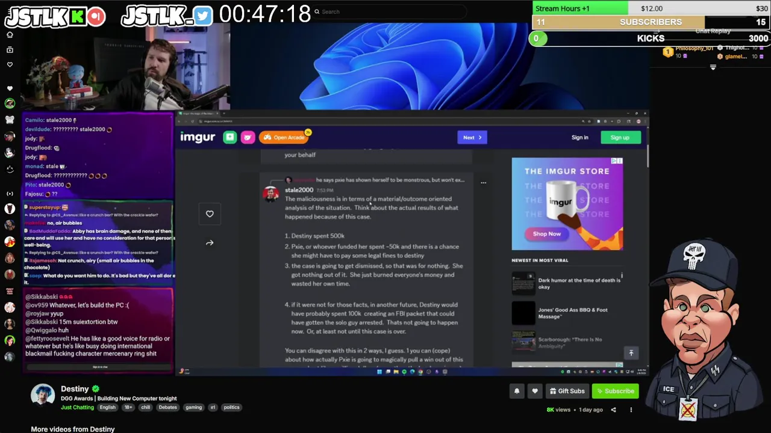Select the irl tag
The height and width of the screenshot is (433, 771).
pos(213,407)
